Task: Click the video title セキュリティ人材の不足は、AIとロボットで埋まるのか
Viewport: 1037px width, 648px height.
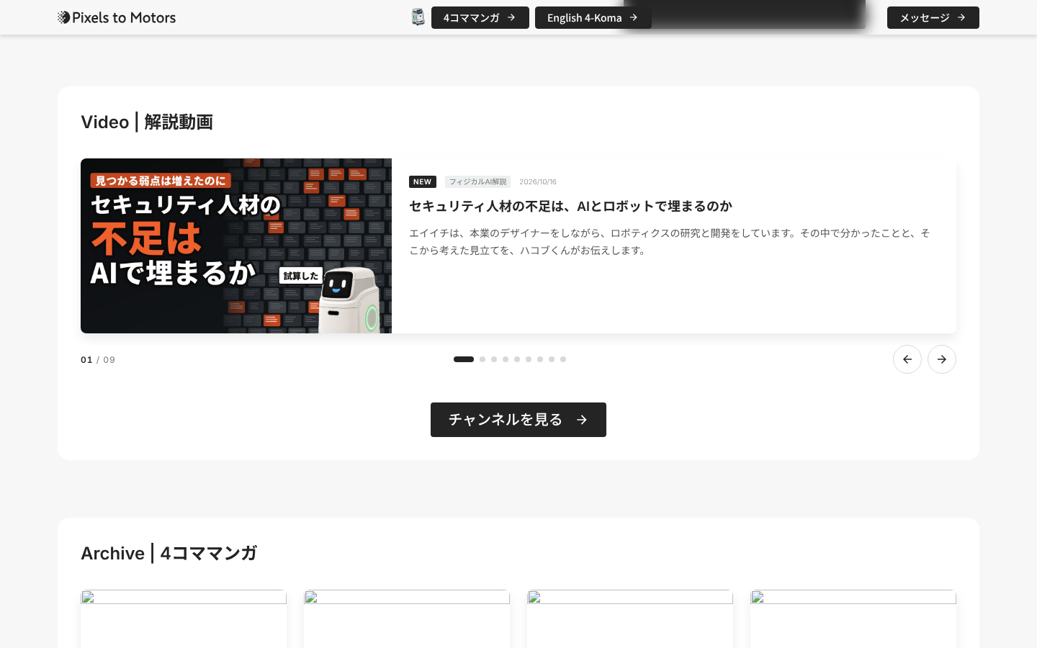Action: [x=570, y=206]
